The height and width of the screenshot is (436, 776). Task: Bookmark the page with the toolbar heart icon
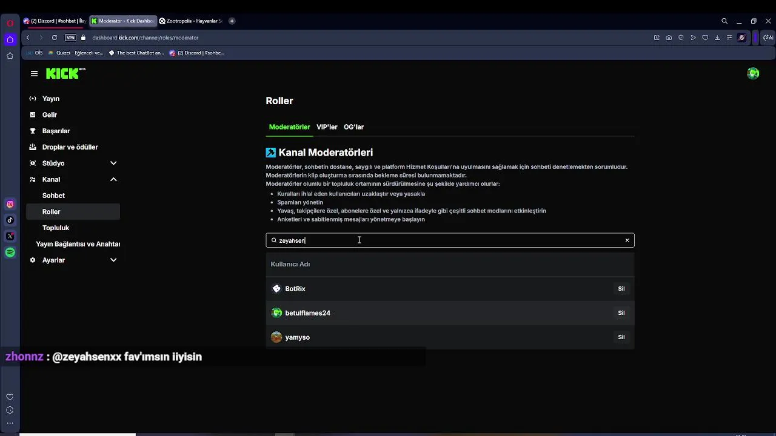point(705,38)
